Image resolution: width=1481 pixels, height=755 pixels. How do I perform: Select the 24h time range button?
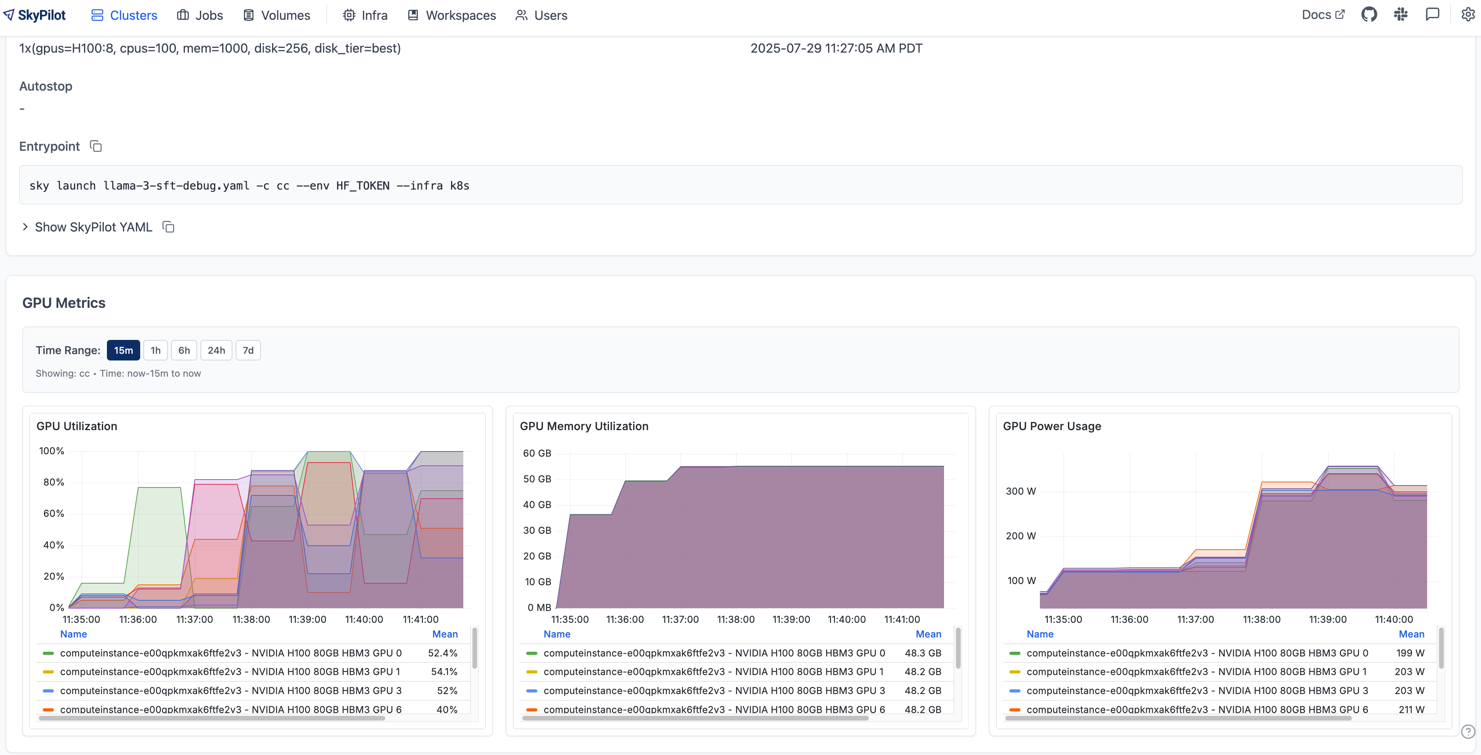click(x=216, y=351)
